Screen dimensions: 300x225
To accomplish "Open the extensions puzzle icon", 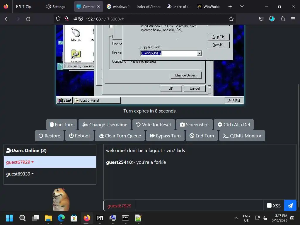I will (282, 19).
